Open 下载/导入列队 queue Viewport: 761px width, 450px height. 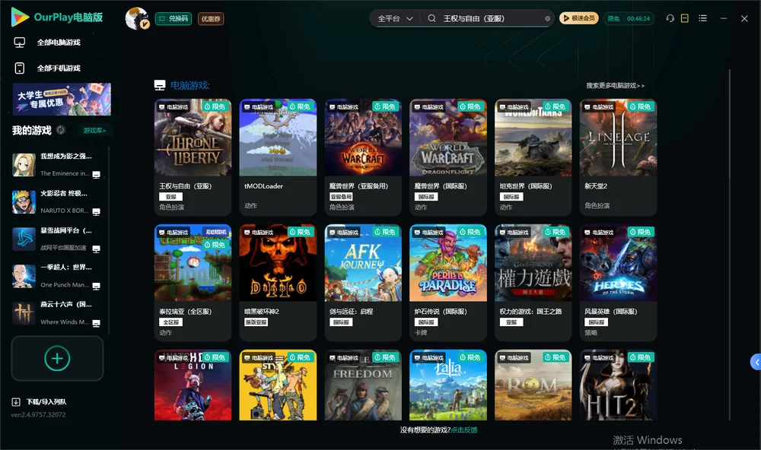click(x=46, y=401)
